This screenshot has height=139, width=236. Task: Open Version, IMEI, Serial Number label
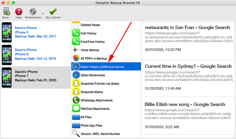coord(100,134)
